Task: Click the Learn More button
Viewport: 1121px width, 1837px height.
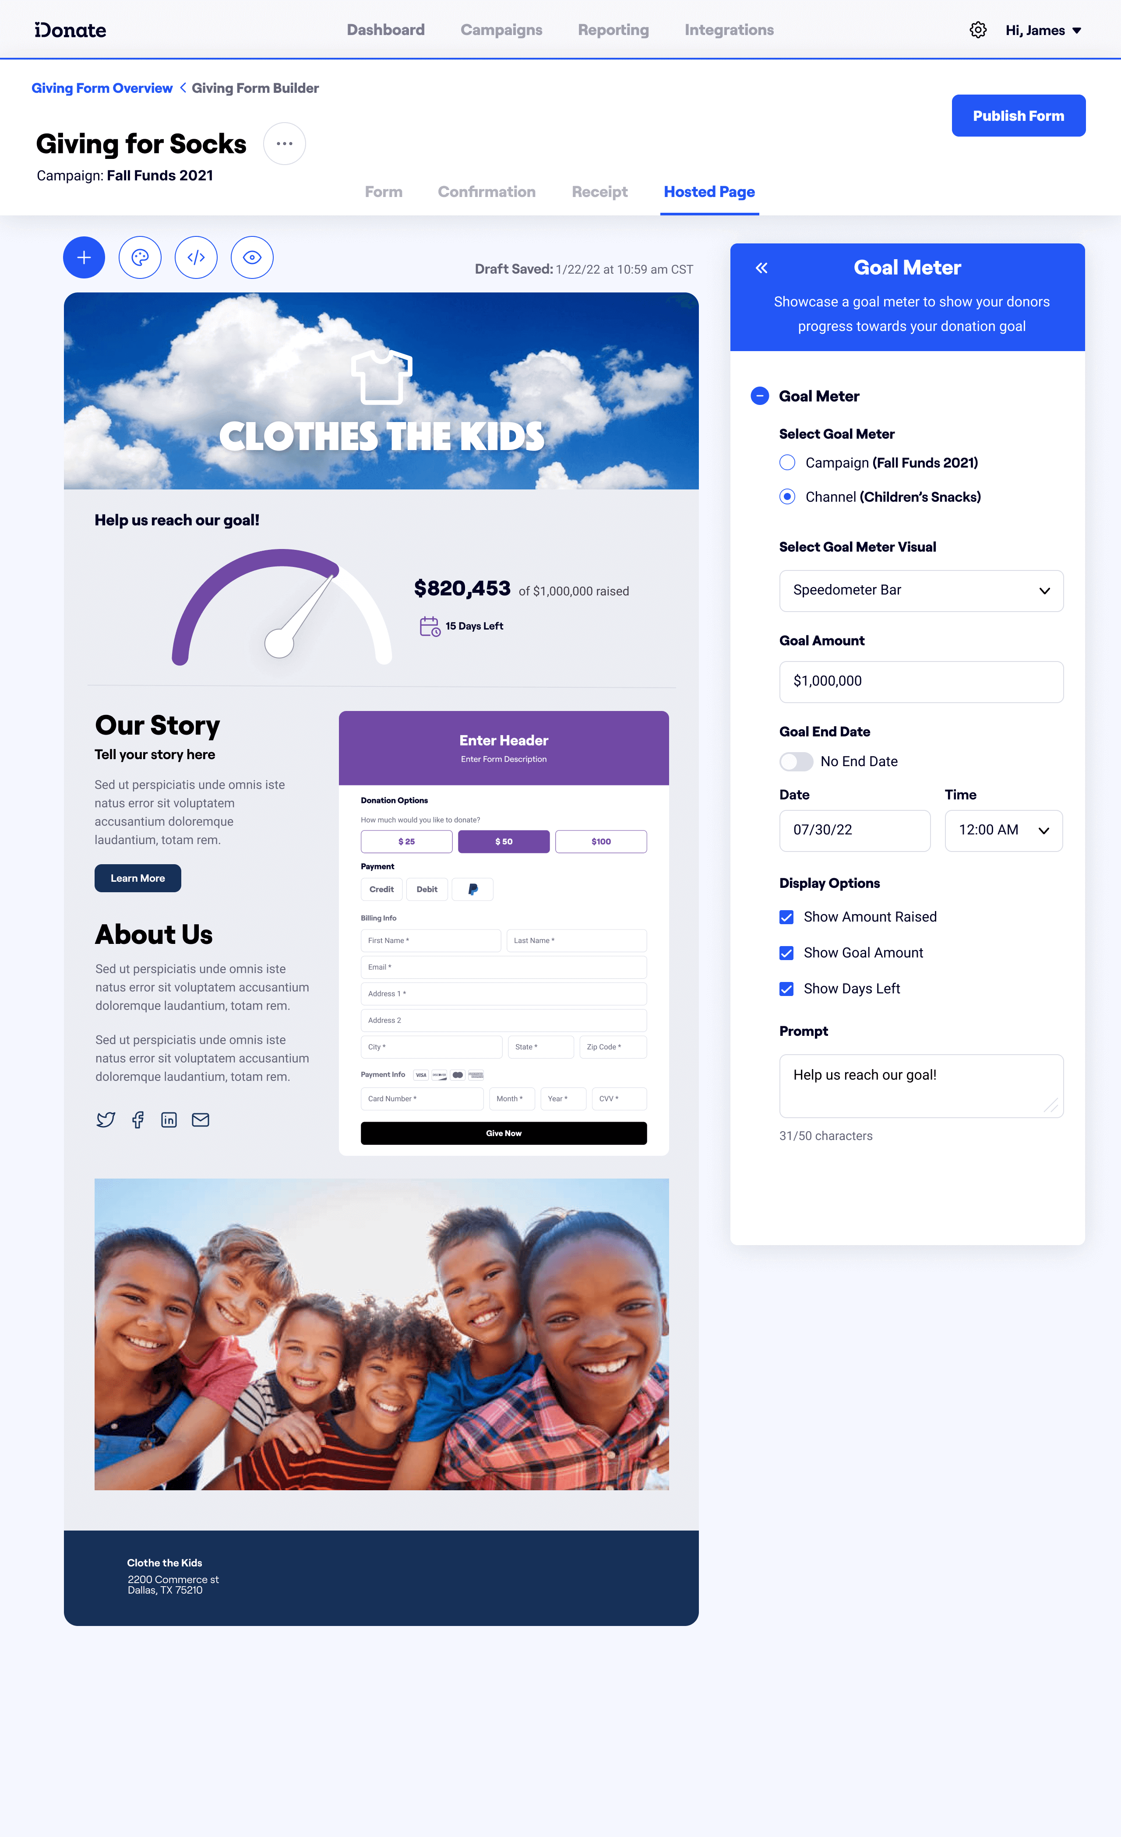Action: click(138, 878)
